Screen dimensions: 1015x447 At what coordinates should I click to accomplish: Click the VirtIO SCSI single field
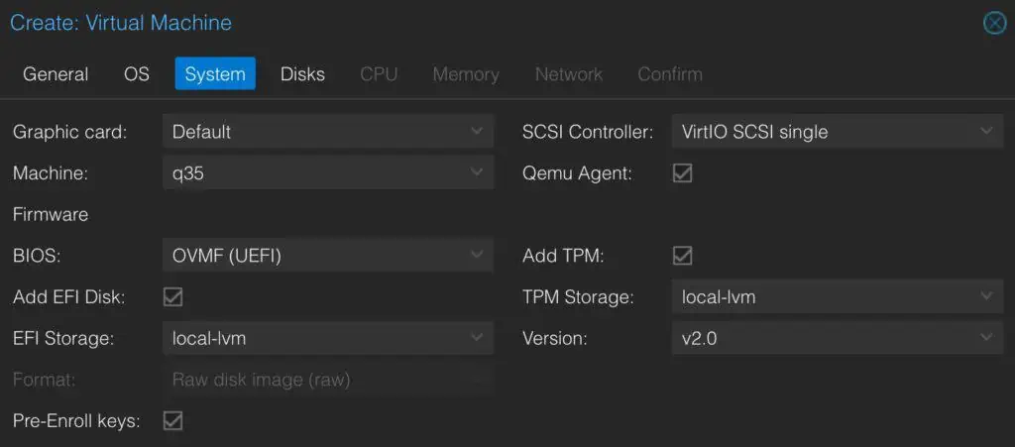754,131
